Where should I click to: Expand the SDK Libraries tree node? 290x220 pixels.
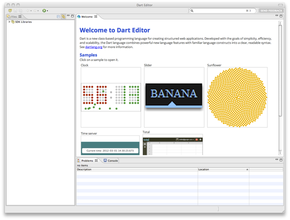(9, 22)
